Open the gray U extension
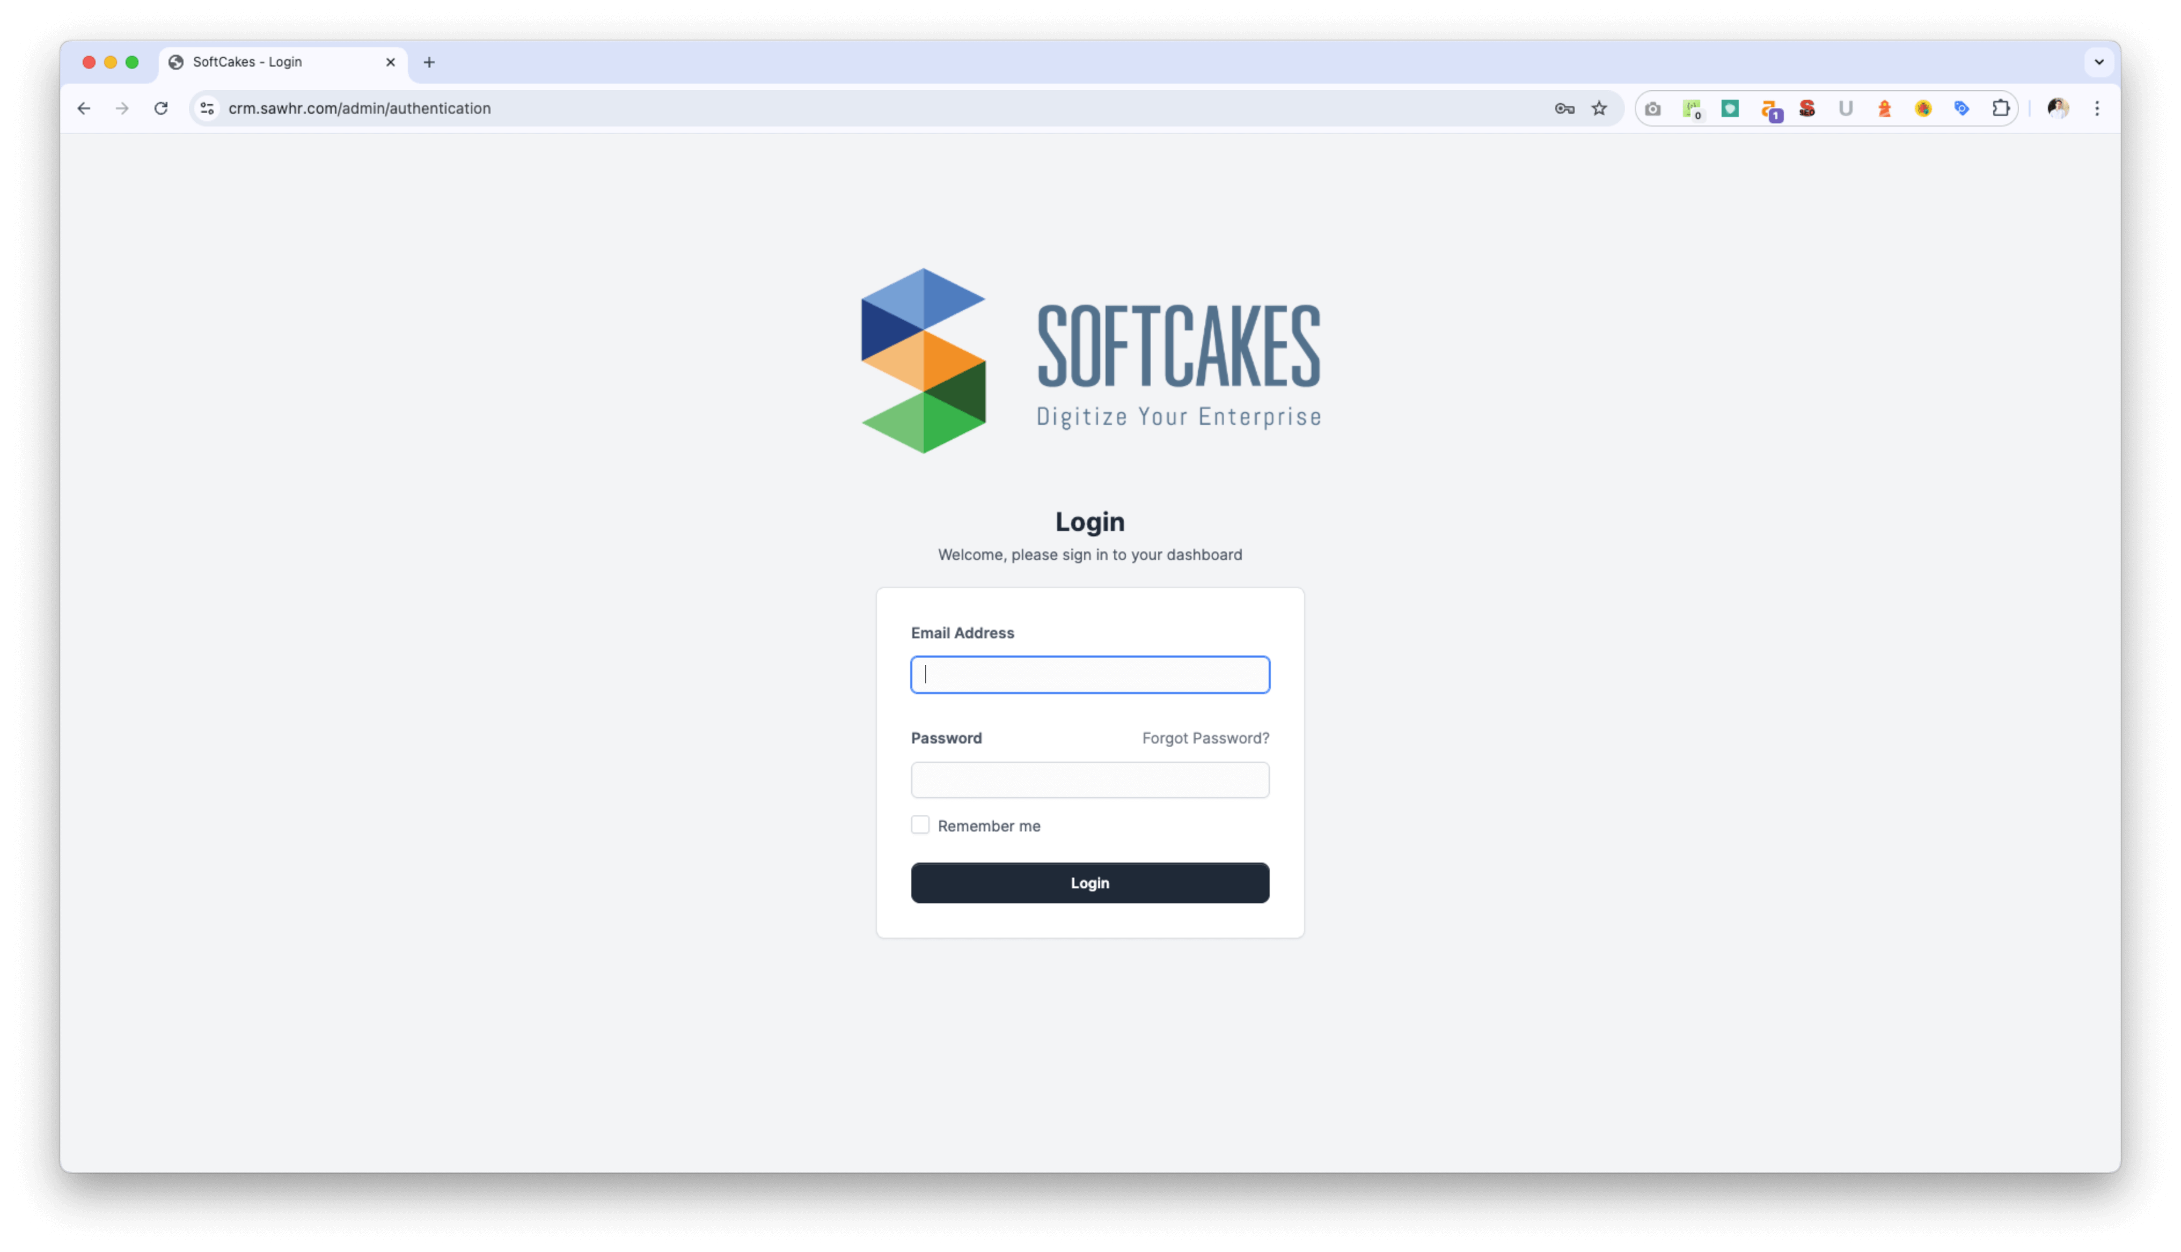The image size is (2181, 1252). pyautogui.click(x=1846, y=108)
